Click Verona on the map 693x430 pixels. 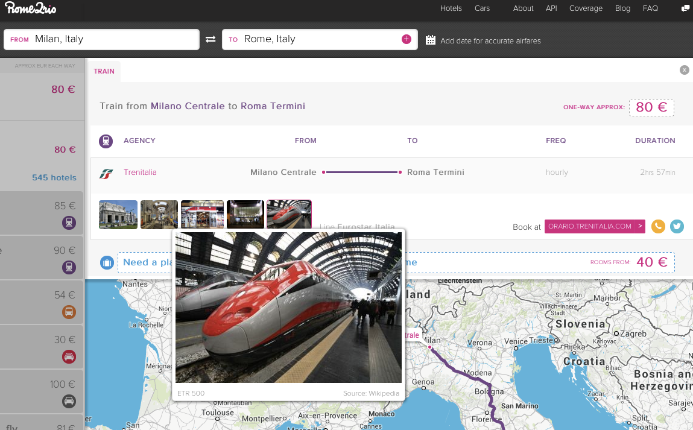click(x=479, y=343)
